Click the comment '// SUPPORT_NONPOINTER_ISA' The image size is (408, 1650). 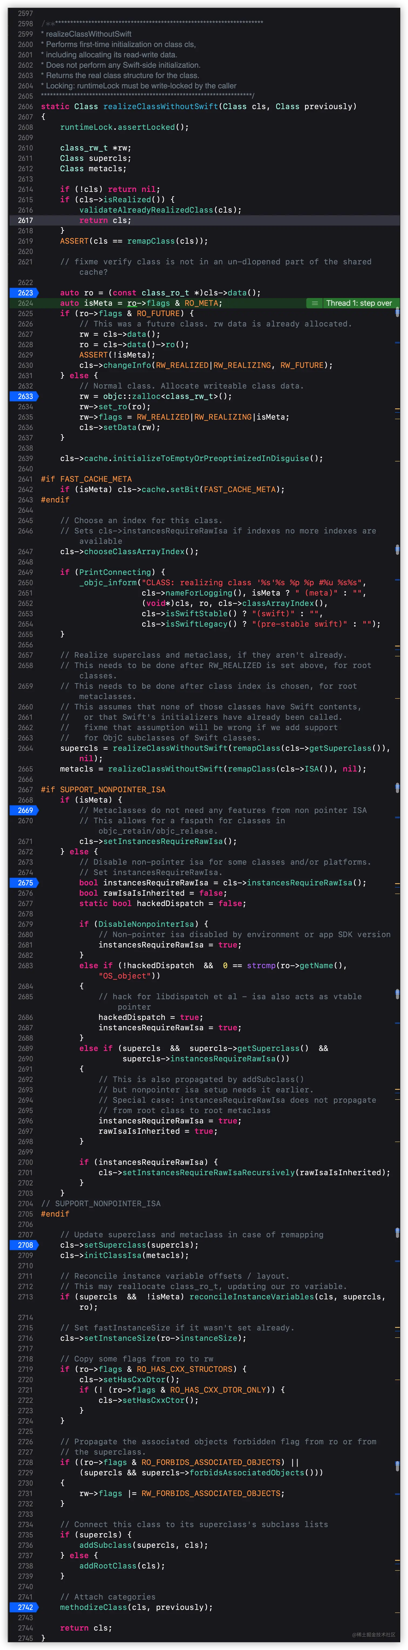click(x=101, y=1204)
